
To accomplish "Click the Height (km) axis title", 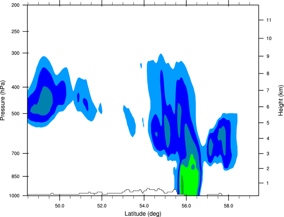I will point(280,100).
